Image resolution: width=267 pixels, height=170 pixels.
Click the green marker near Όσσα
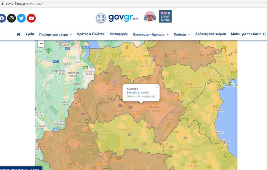(226, 156)
